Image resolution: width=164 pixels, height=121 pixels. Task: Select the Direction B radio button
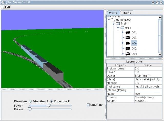(52, 101)
